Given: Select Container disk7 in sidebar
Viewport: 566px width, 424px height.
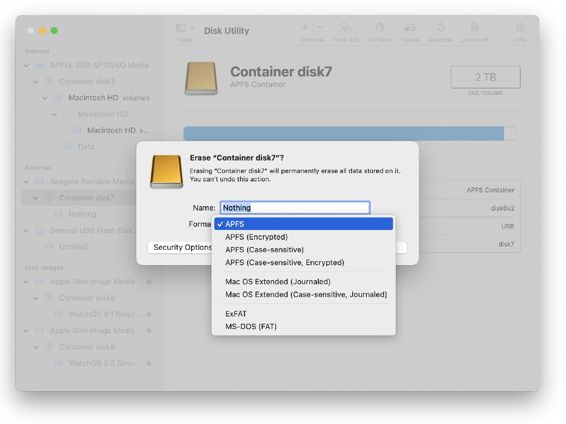Looking at the screenshot, I should coord(87,198).
